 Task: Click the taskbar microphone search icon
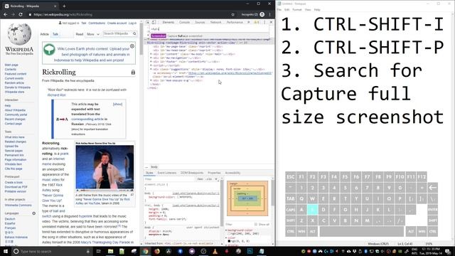88,251
